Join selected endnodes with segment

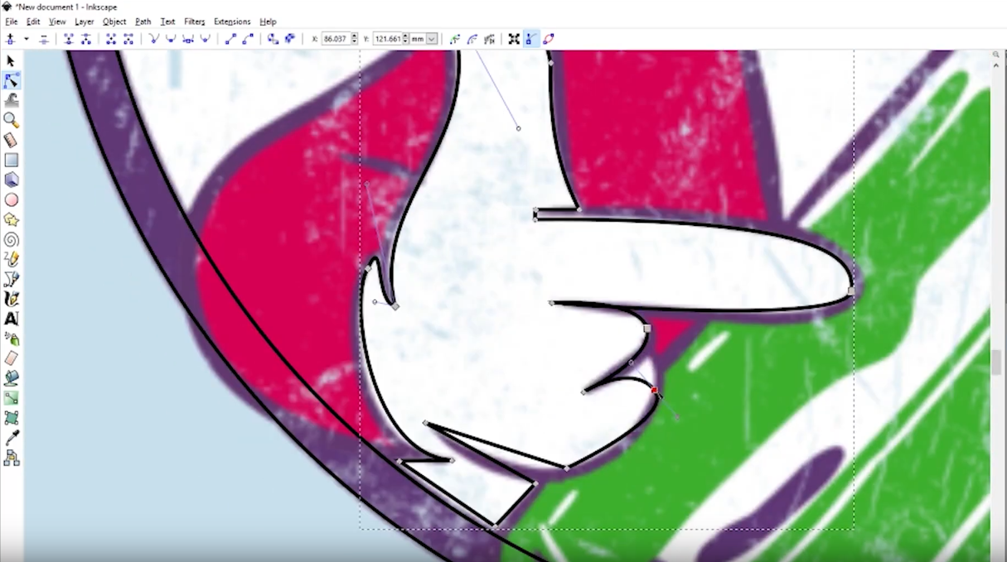(111, 39)
